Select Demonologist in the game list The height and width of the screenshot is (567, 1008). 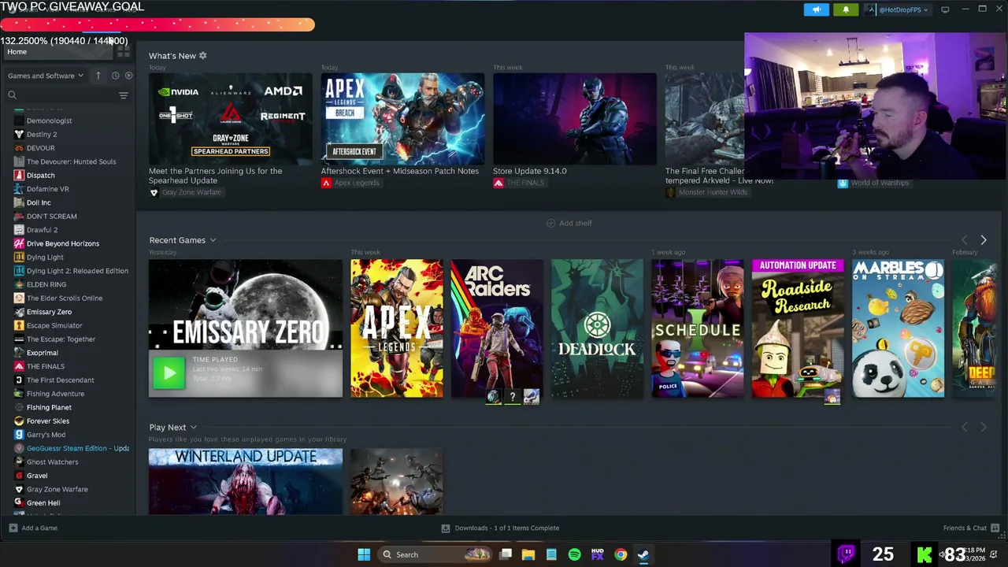tap(49, 120)
